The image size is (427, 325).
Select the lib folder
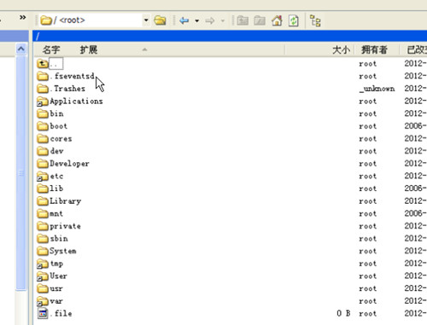click(50, 189)
